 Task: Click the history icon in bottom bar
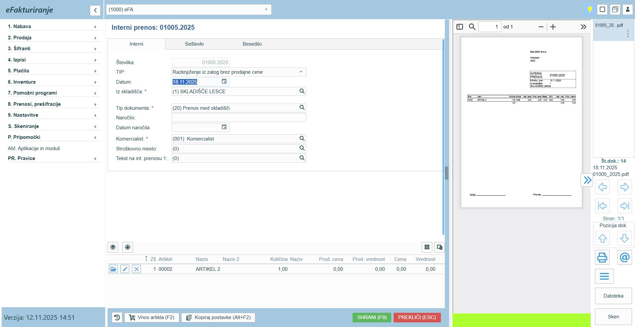coord(117,317)
